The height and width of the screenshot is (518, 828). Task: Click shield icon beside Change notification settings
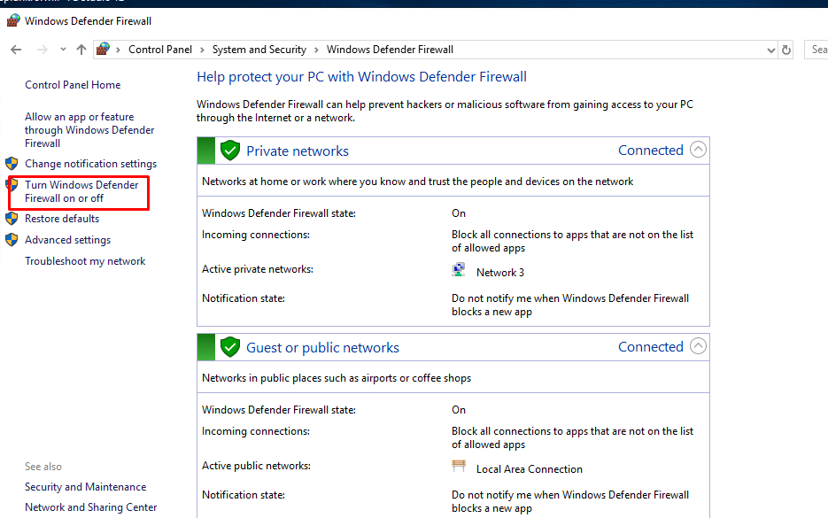(x=12, y=163)
